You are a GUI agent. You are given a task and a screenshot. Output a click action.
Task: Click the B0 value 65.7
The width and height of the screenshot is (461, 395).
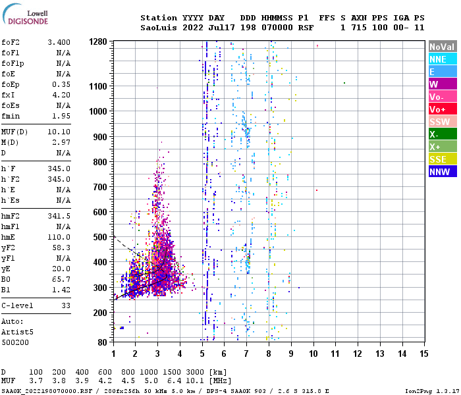coord(61,280)
